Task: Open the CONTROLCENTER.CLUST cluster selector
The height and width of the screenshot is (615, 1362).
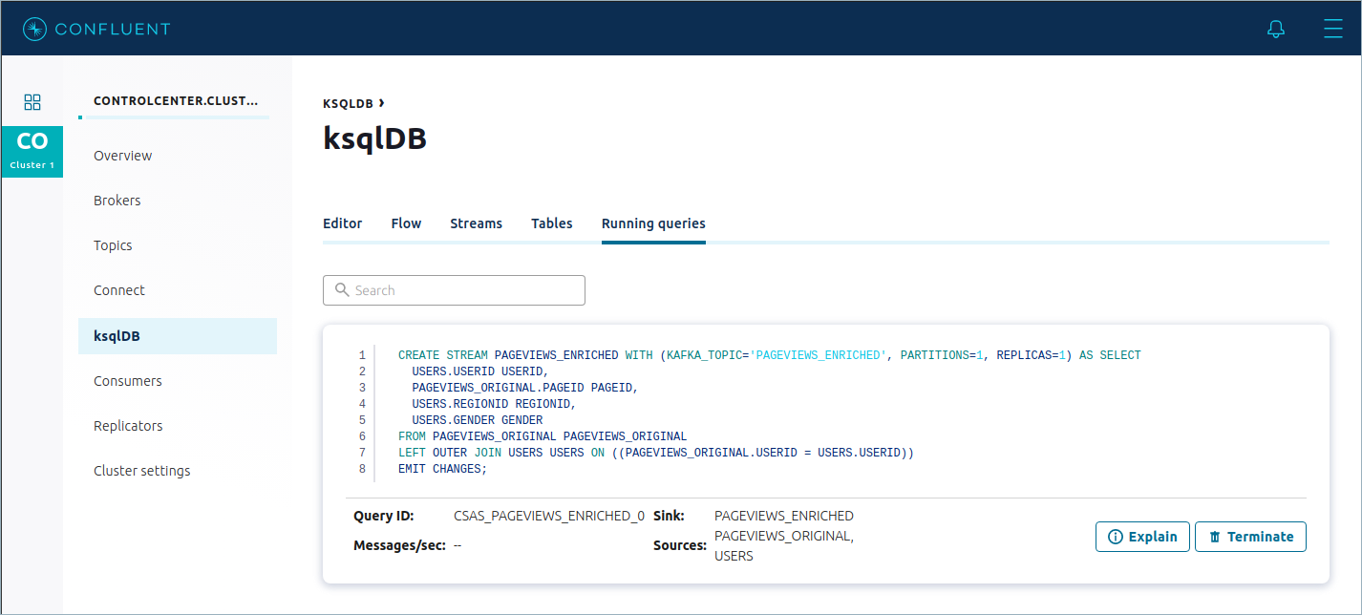Action: click(177, 99)
